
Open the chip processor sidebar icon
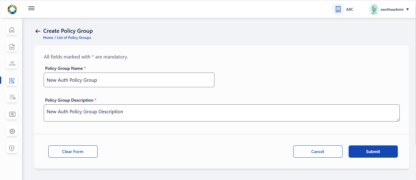pyautogui.click(x=12, y=131)
